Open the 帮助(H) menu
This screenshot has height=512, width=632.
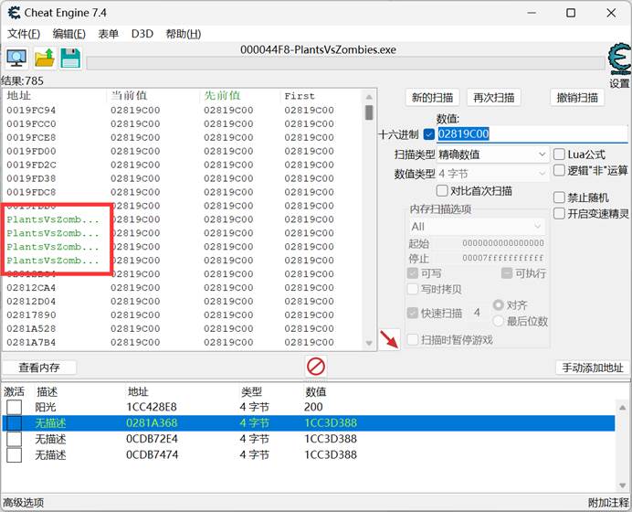[x=184, y=34]
